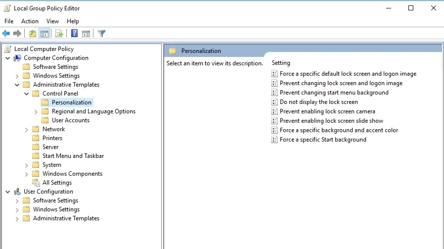Select Server folder in the tree
Screen dimensions: 444x249
50,147
